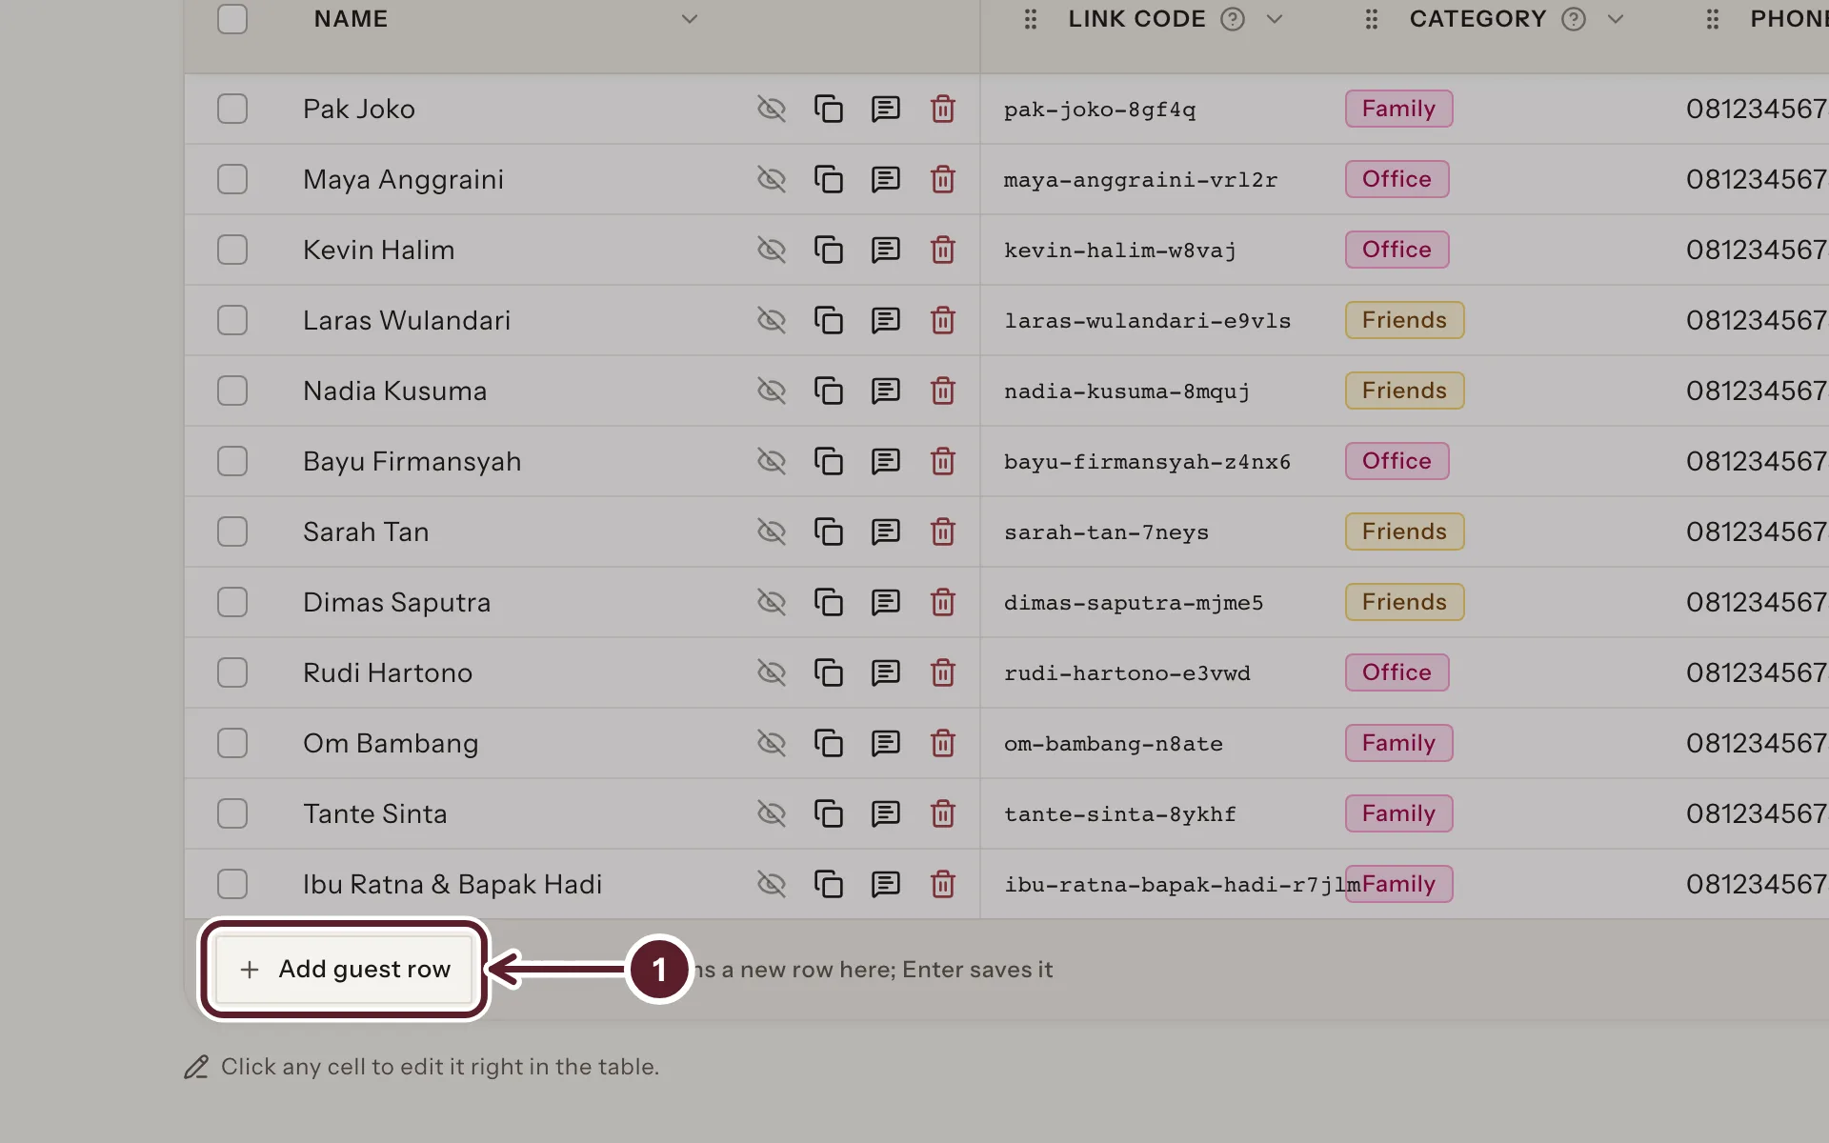Edit link code sarah-tan-7neys
Viewport: 1829px width, 1143px height.
click(1106, 532)
